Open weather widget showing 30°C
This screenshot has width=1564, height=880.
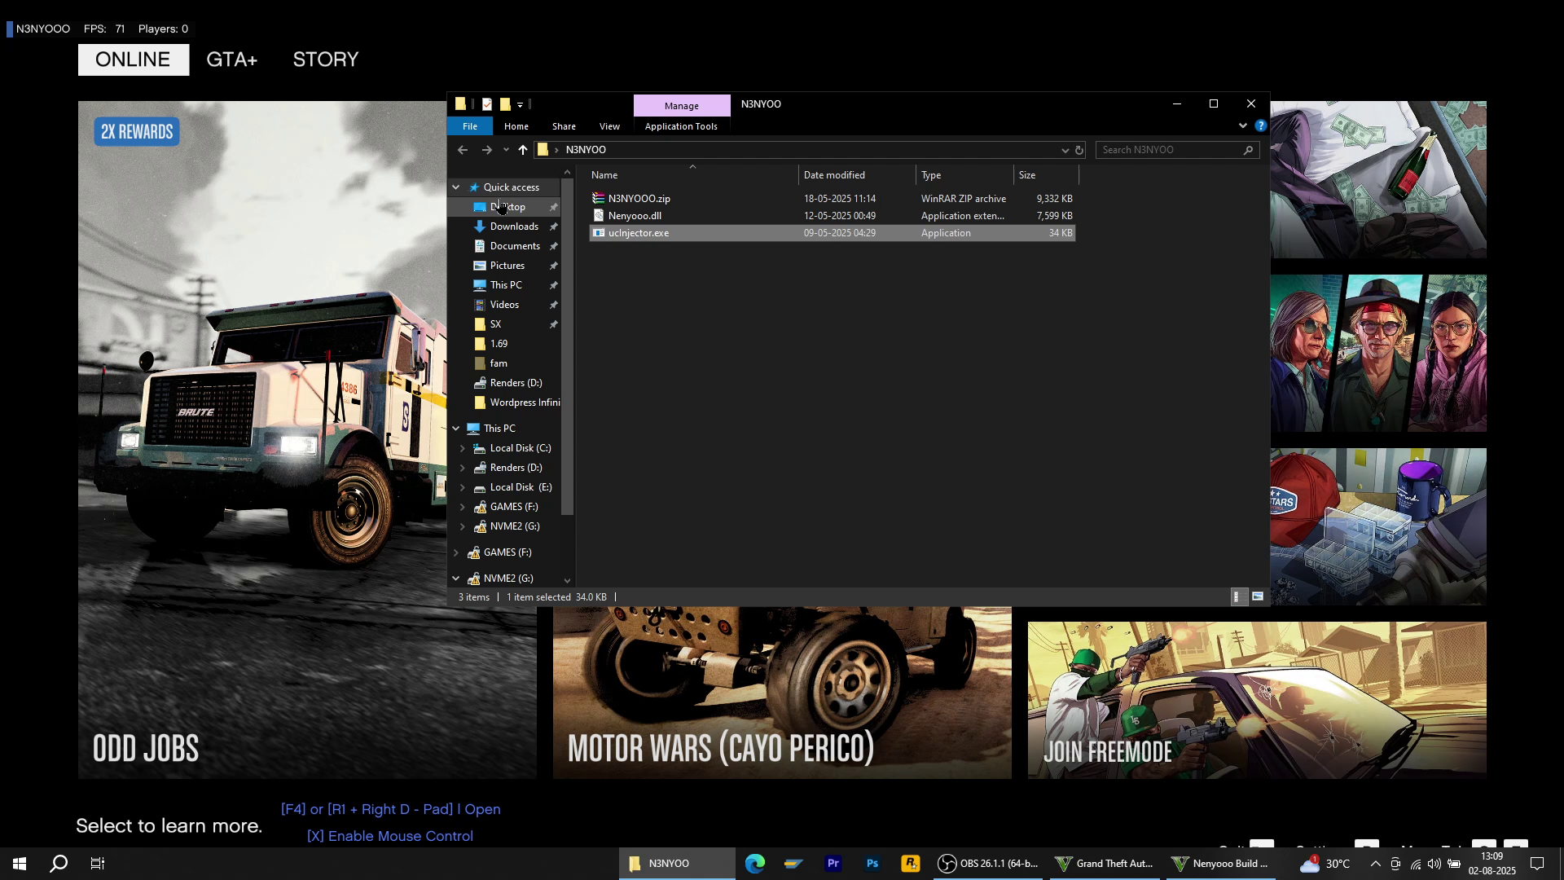click(x=1325, y=864)
